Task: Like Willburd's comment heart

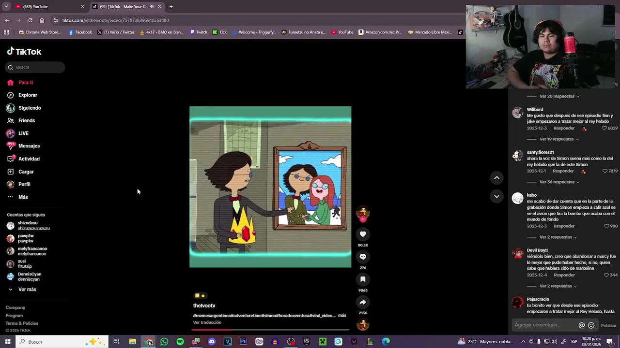Action: (604, 128)
